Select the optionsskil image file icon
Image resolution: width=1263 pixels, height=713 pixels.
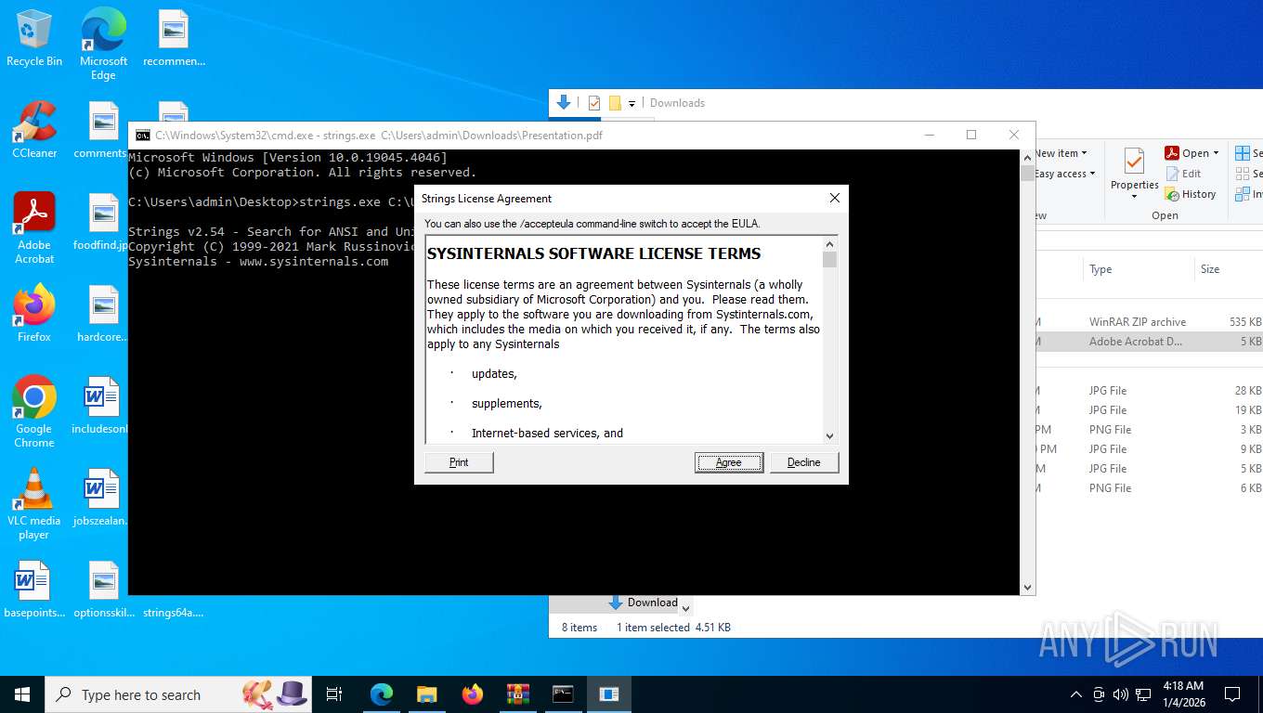click(103, 589)
